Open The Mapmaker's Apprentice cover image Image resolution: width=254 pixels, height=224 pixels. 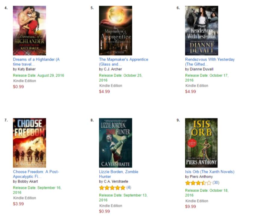116,31
